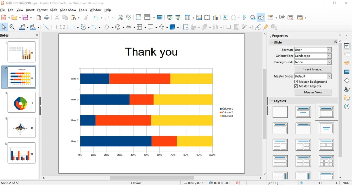Screen dimensions: 352x185
Task: Open the Slide Show menu
Action: pyautogui.click(x=68, y=10)
